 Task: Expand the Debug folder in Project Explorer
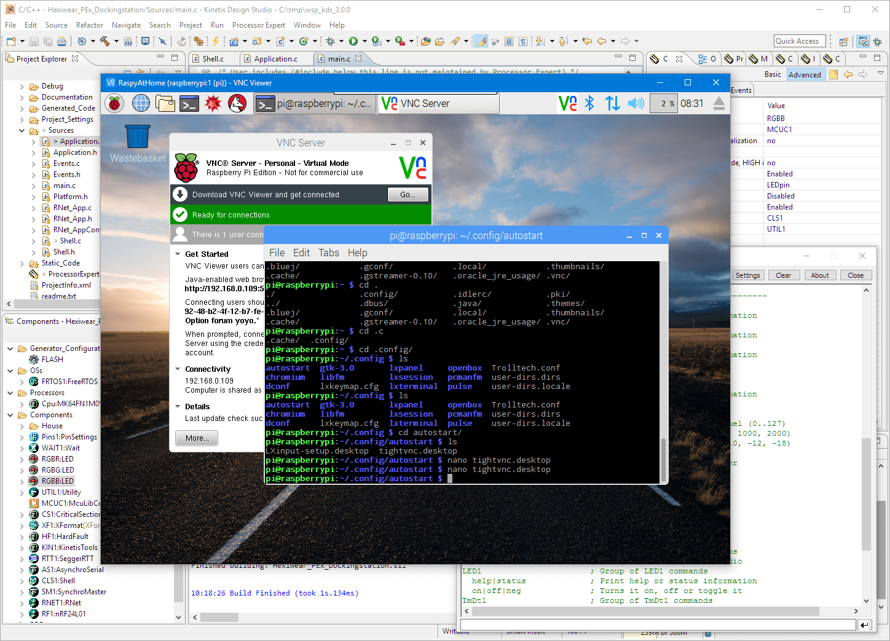pos(22,87)
